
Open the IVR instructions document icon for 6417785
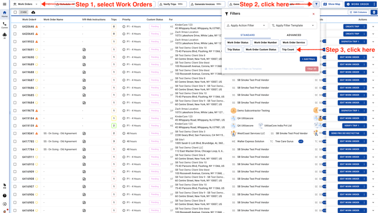coord(84,141)
